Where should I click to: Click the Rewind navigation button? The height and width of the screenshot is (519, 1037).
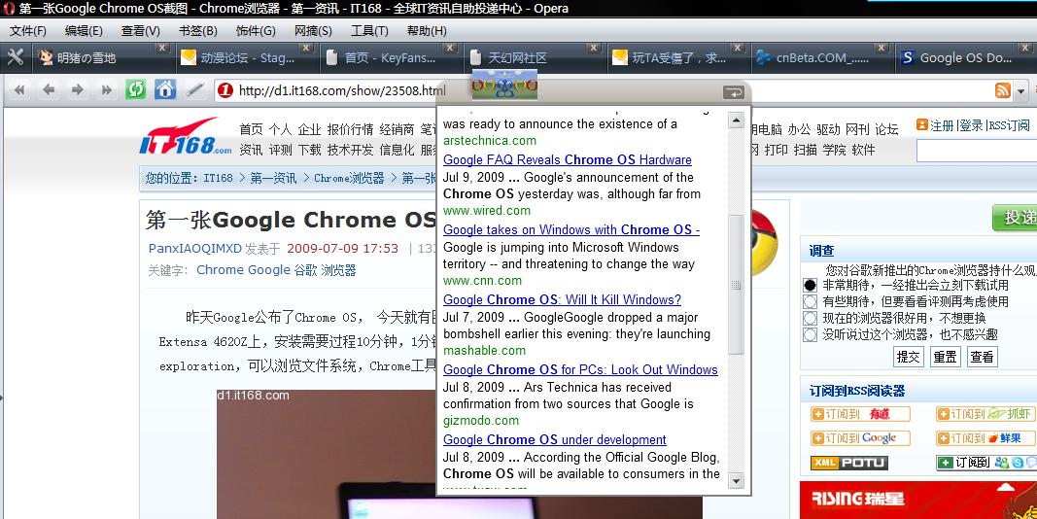19,90
